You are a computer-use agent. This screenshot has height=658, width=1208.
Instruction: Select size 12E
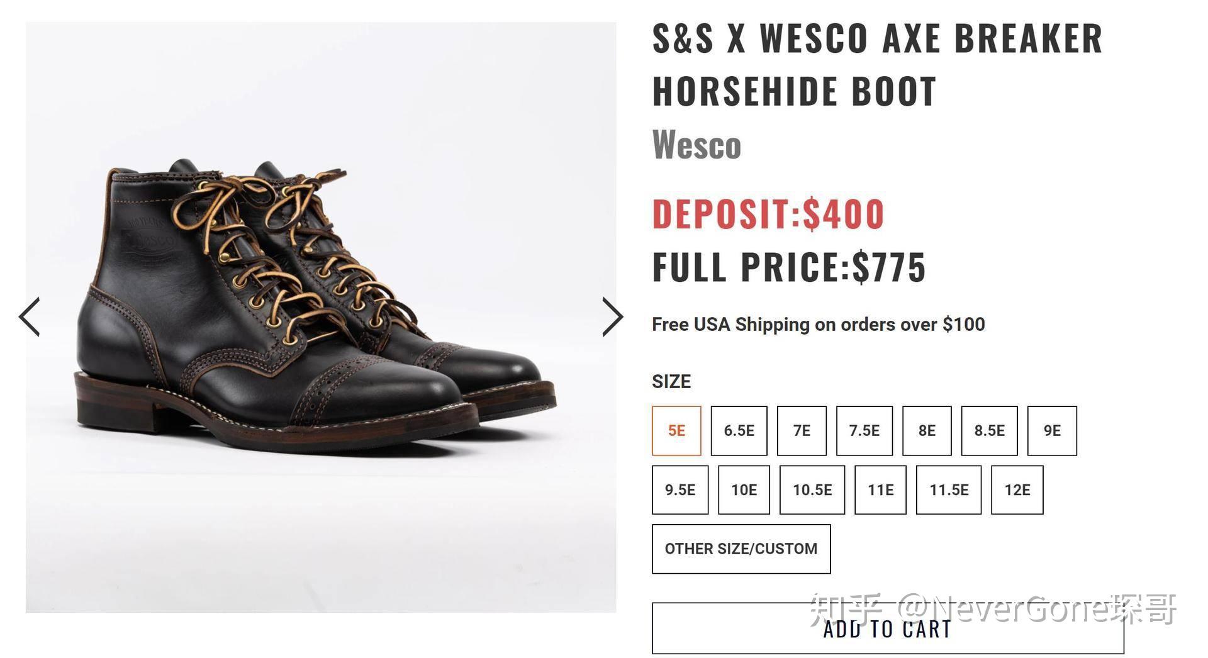point(1017,490)
